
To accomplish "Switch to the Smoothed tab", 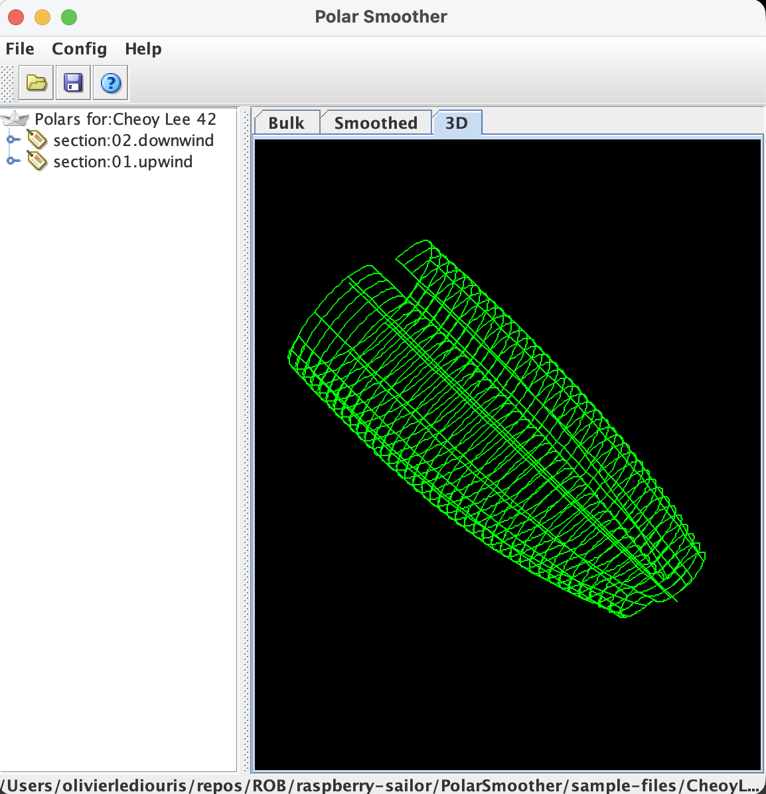I will point(376,123).
